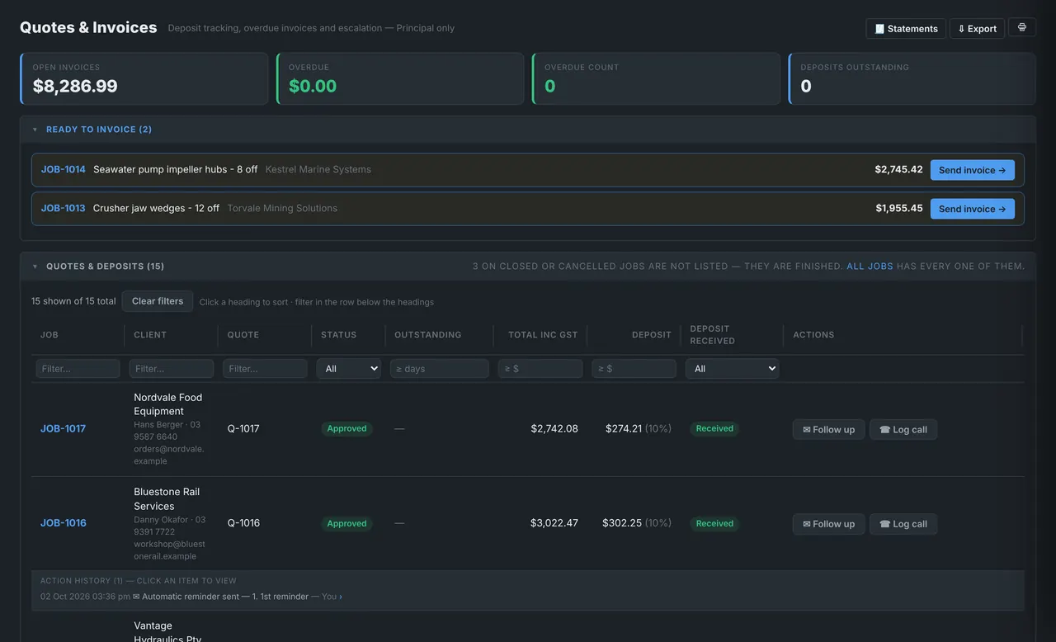Open the JOB-1017 link
1056x642 pixels.
click(64, 429)
